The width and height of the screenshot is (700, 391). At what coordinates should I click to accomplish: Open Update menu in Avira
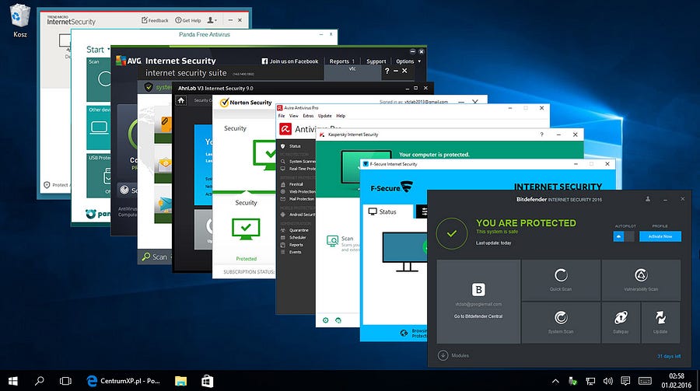pos(325,116)
